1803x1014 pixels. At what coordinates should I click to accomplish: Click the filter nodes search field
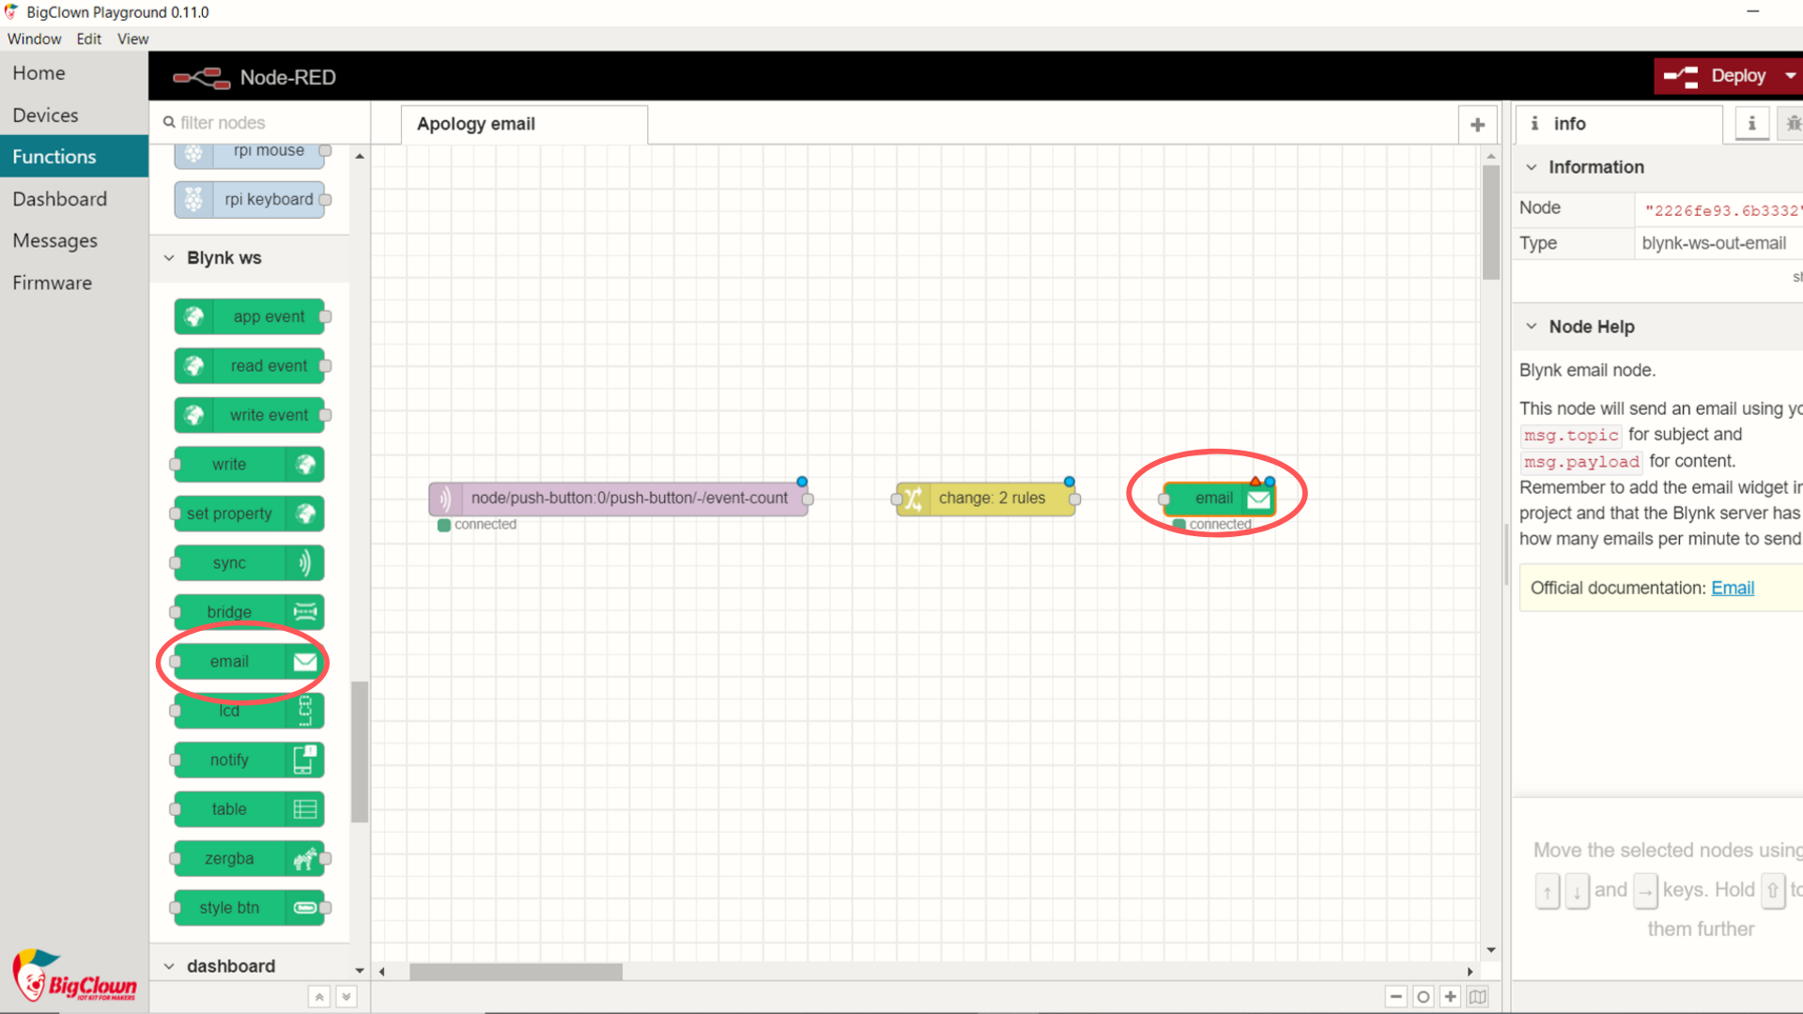click(260, 123)
